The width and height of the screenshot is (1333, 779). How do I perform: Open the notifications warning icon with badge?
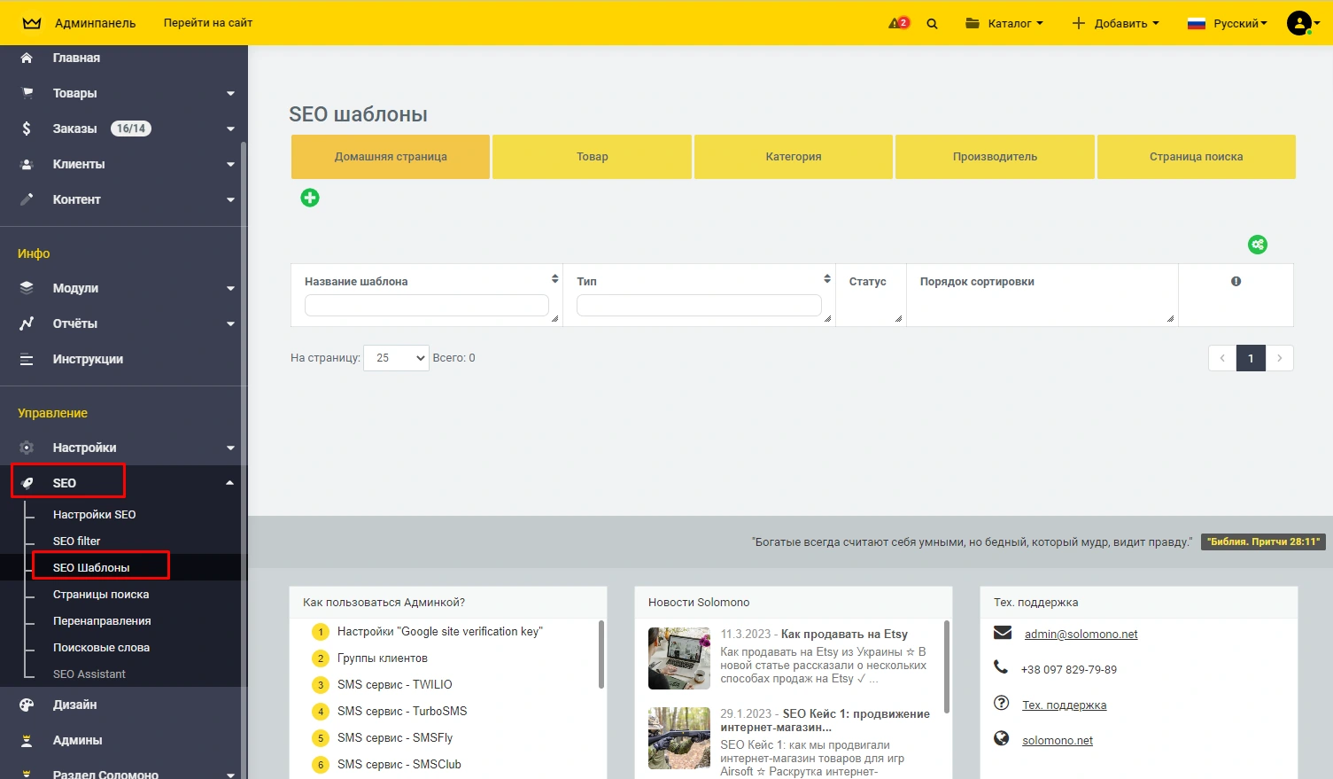click(898, 23)
